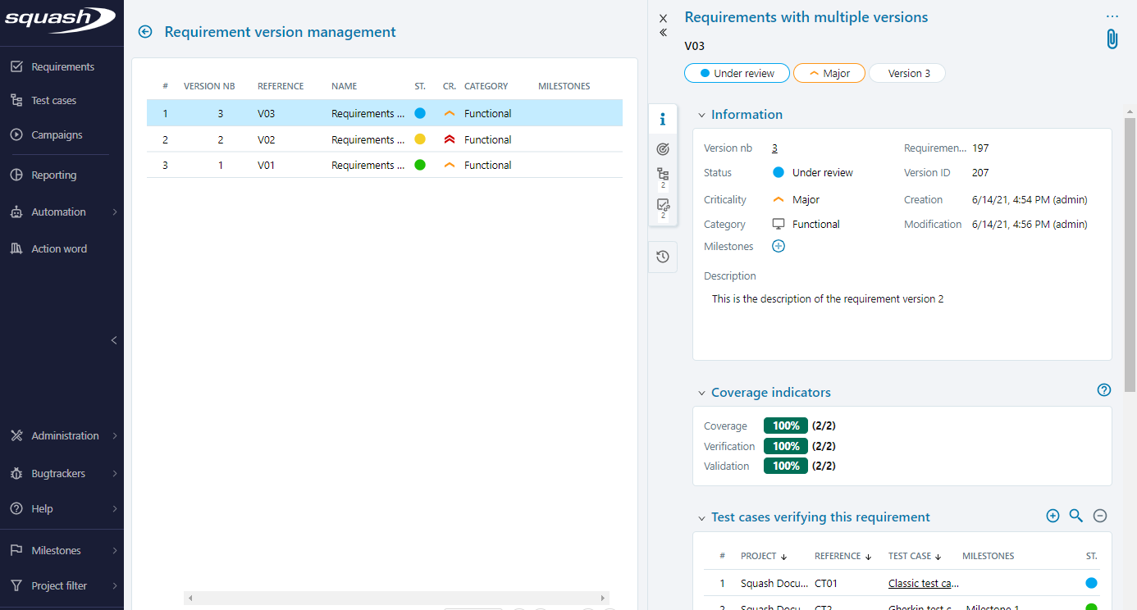Viewport: 1137px width, 610px height.
Task: Collapse the Information section
Action: pos(701,114)
